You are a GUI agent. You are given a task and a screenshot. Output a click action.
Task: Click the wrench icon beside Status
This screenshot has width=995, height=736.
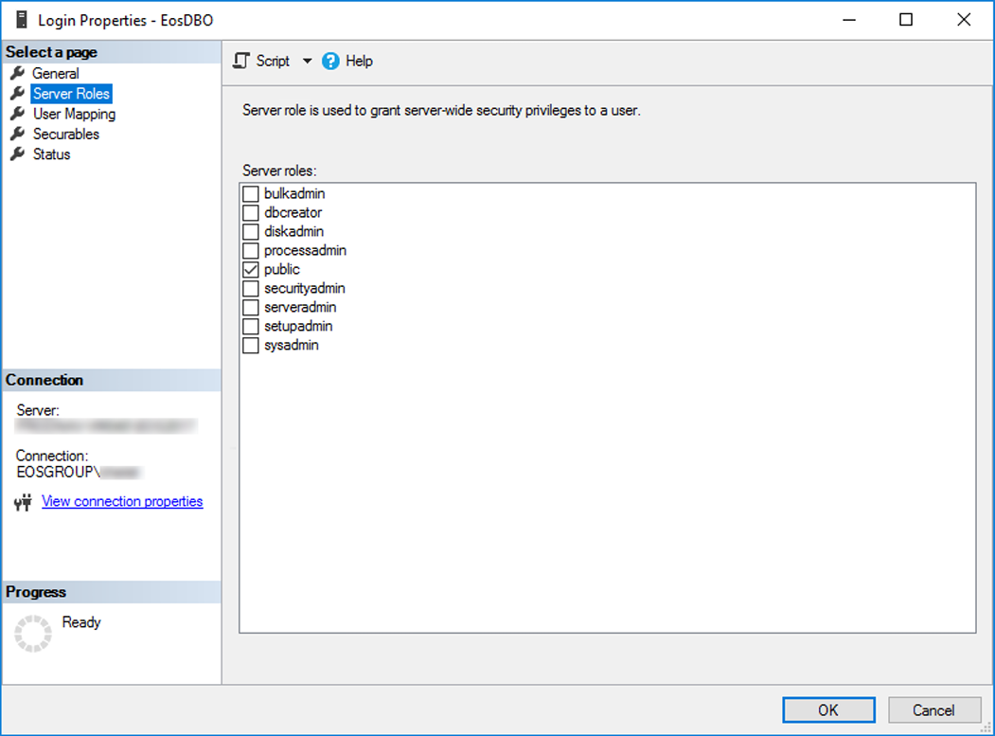point(18,153)
